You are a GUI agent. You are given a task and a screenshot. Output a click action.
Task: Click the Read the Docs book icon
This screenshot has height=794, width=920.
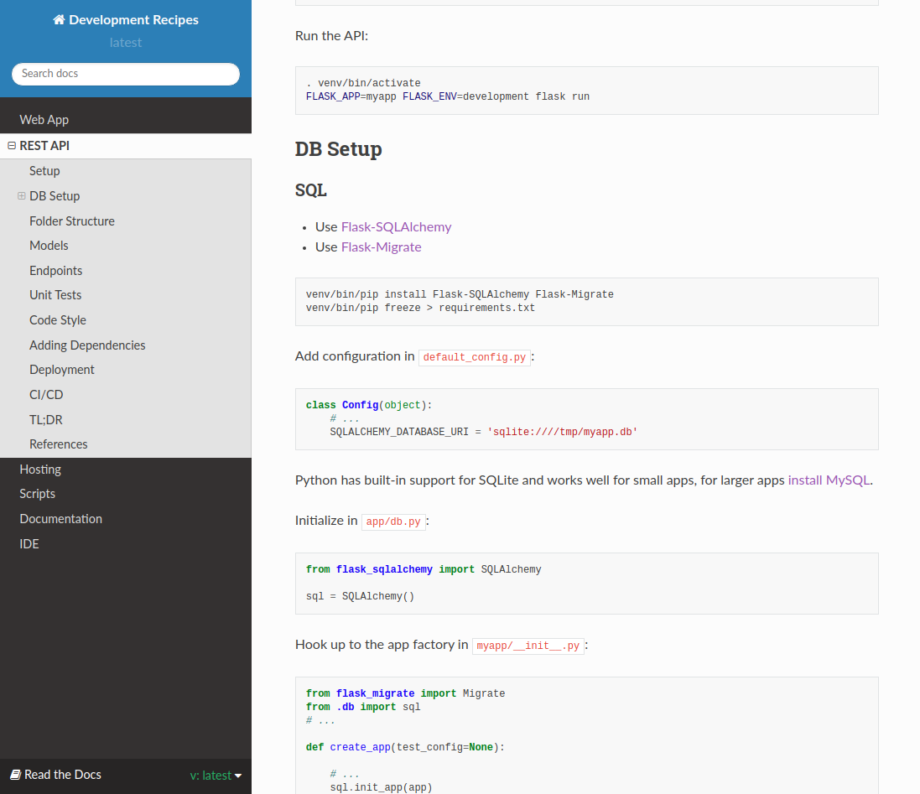click(x=15, y=775)
